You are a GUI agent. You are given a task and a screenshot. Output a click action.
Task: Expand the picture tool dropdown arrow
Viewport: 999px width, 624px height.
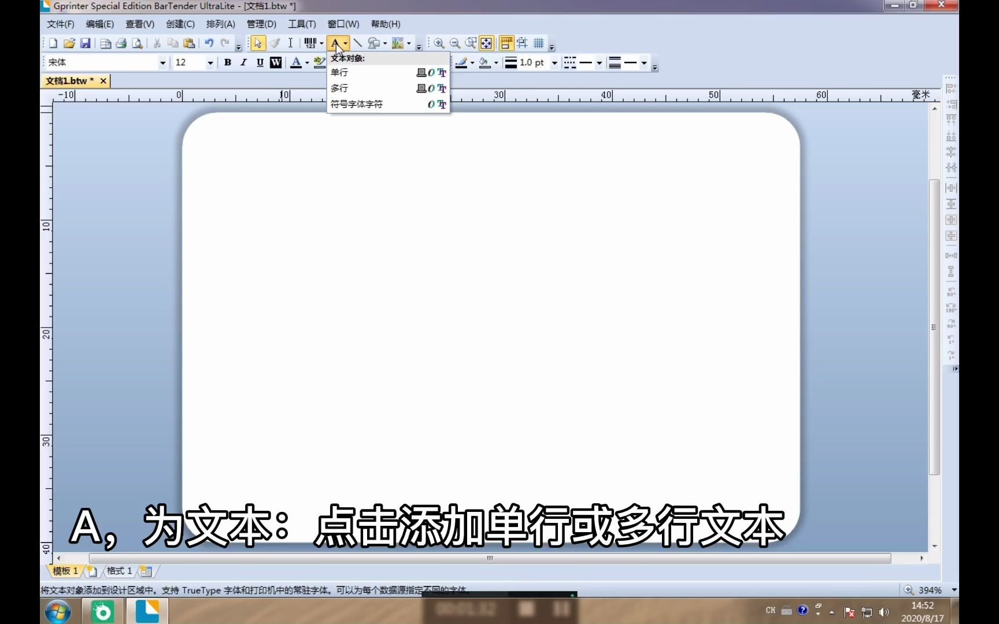(409, 43)
